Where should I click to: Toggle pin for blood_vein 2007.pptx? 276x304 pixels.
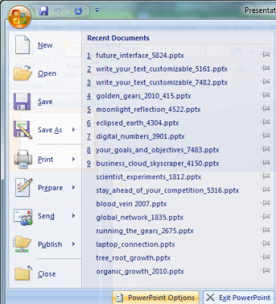[x=265, y=203]
